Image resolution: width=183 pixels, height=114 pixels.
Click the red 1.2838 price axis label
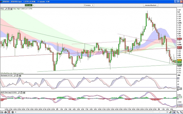pyautogui.click(x=179, y=47)
